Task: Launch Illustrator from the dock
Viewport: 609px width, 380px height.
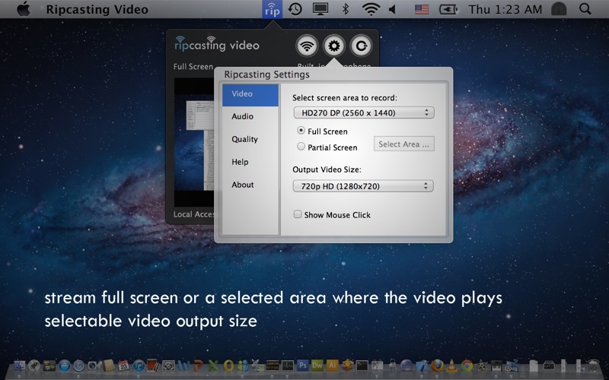Action: click(333, 366)
